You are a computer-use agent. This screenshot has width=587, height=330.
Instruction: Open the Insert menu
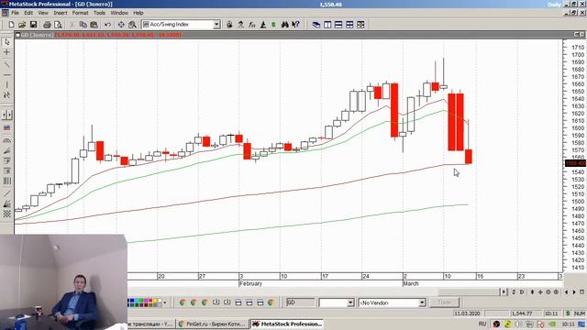tap(61, 13)
